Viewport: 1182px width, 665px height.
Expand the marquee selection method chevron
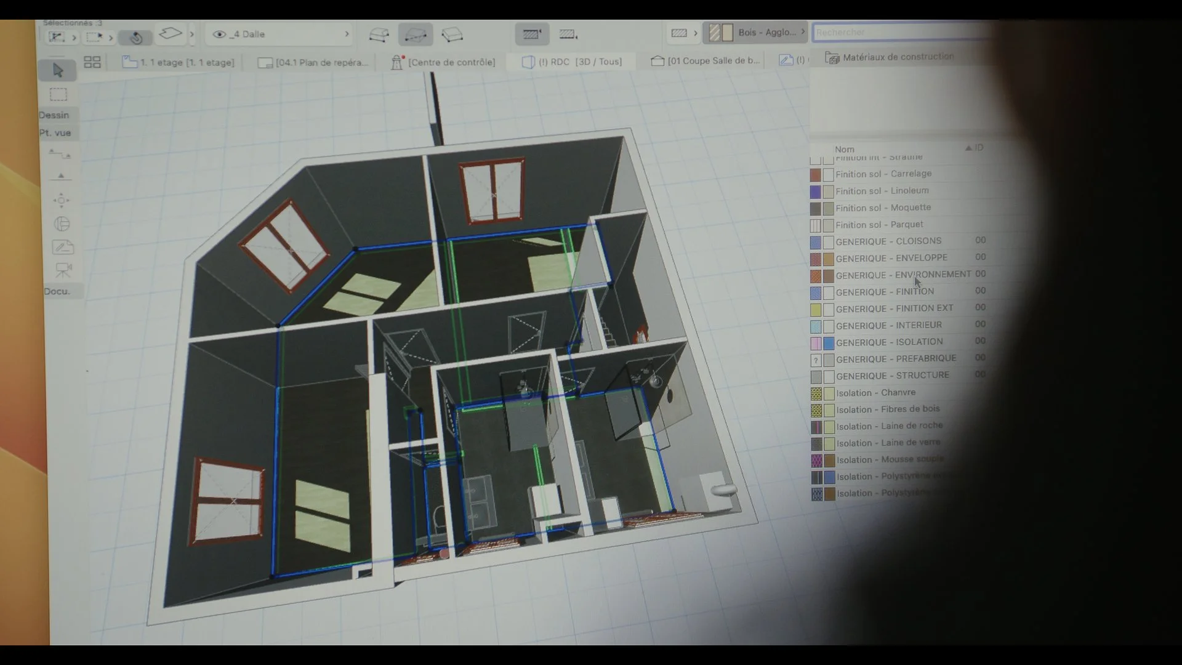[x=111, y=38]
